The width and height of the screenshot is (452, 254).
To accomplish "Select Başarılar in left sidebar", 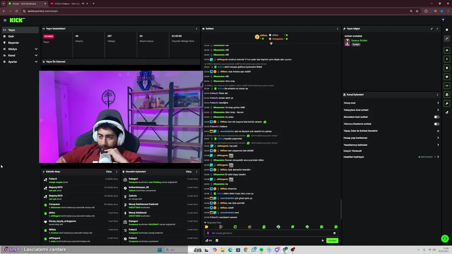I will click(20, 43).
